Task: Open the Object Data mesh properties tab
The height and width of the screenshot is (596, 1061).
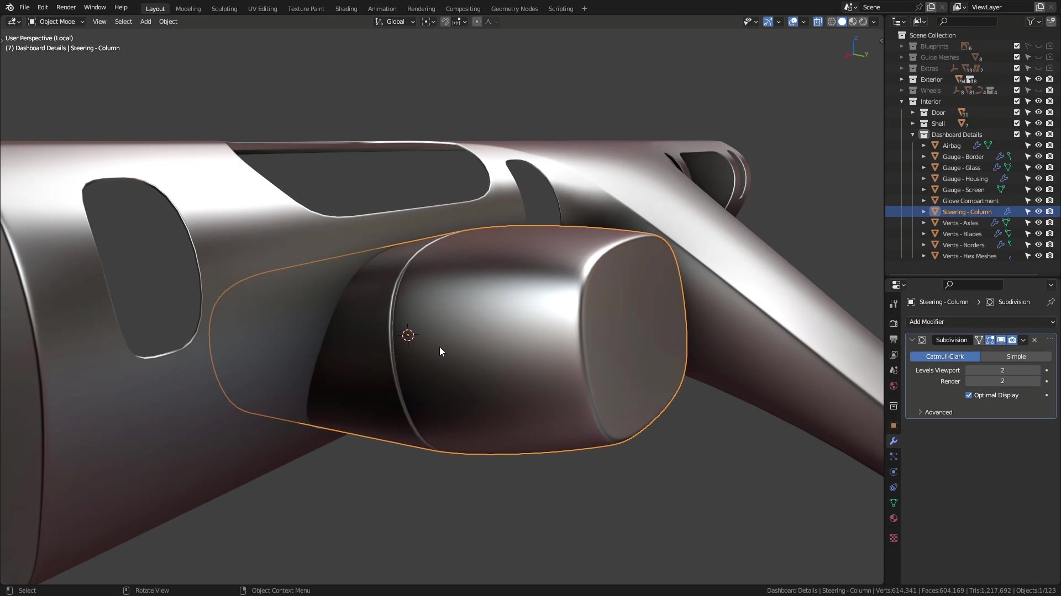Action: tap(894, 503)
